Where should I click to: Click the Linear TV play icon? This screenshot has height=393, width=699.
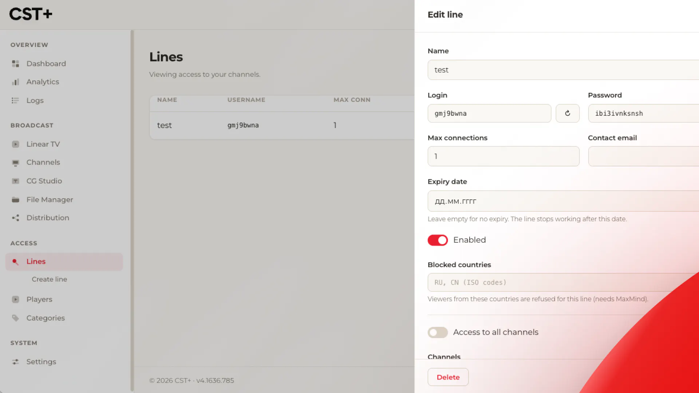15,144
